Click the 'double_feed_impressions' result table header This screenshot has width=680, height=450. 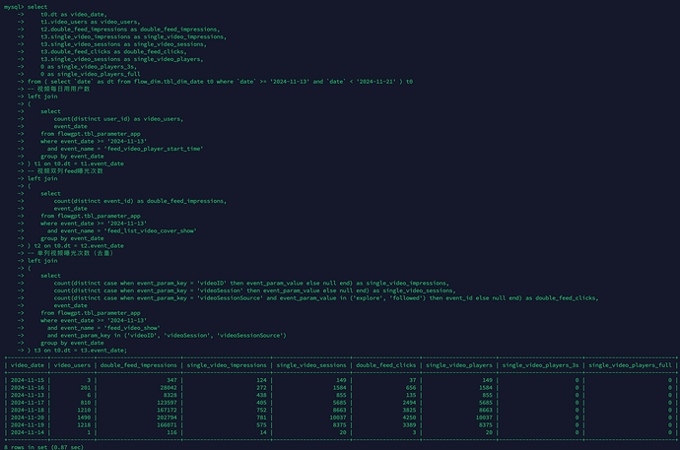click(x=138, y=365)
